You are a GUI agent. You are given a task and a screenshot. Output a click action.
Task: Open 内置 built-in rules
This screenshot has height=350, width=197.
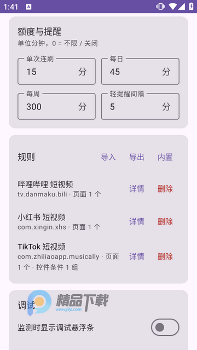click(x=165, y=157)
